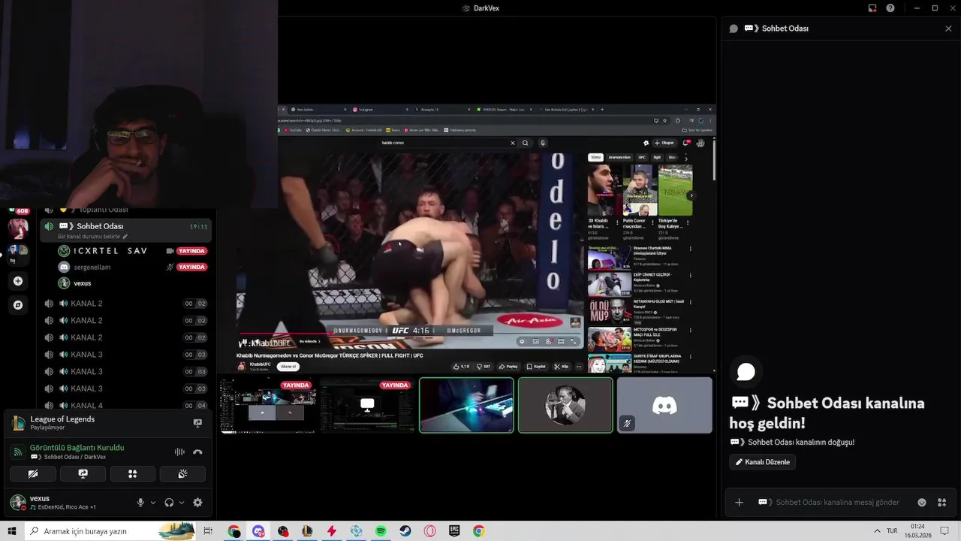Open Epic Games taskbar icon
The height and width of the screenshot is (541, 961).
[454, 531]
